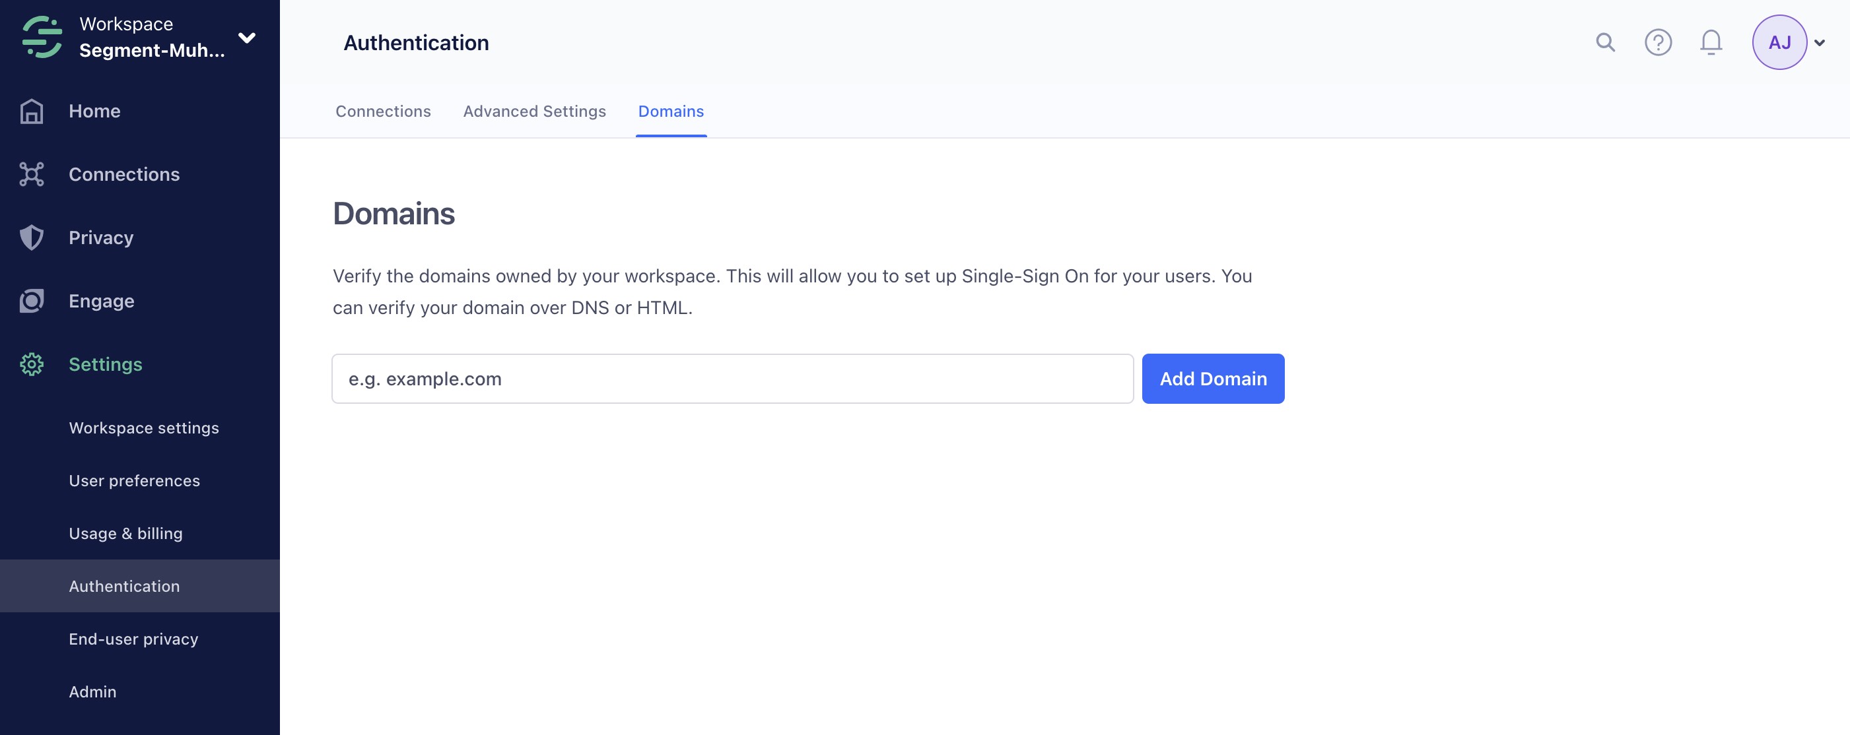Select the Connections tab
Screen dimensions: 1850x735
click(x=382, y=111)
